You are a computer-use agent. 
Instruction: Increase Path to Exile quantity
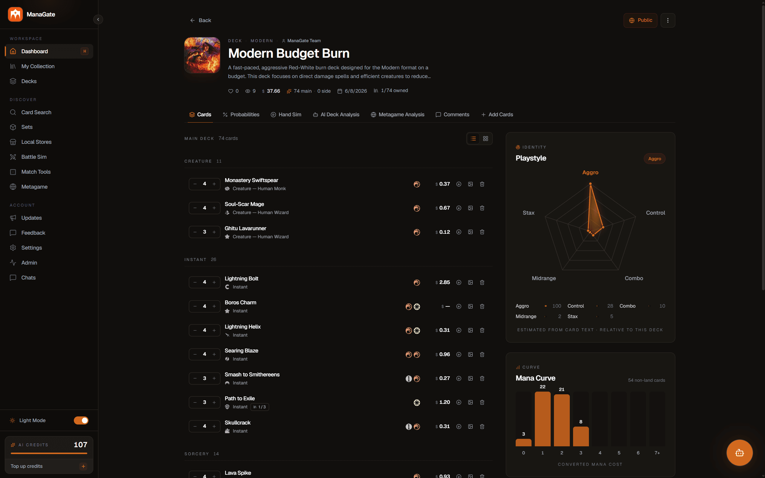coord(214,402)
